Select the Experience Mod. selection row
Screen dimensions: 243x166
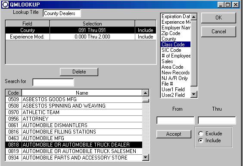(81, 37)
